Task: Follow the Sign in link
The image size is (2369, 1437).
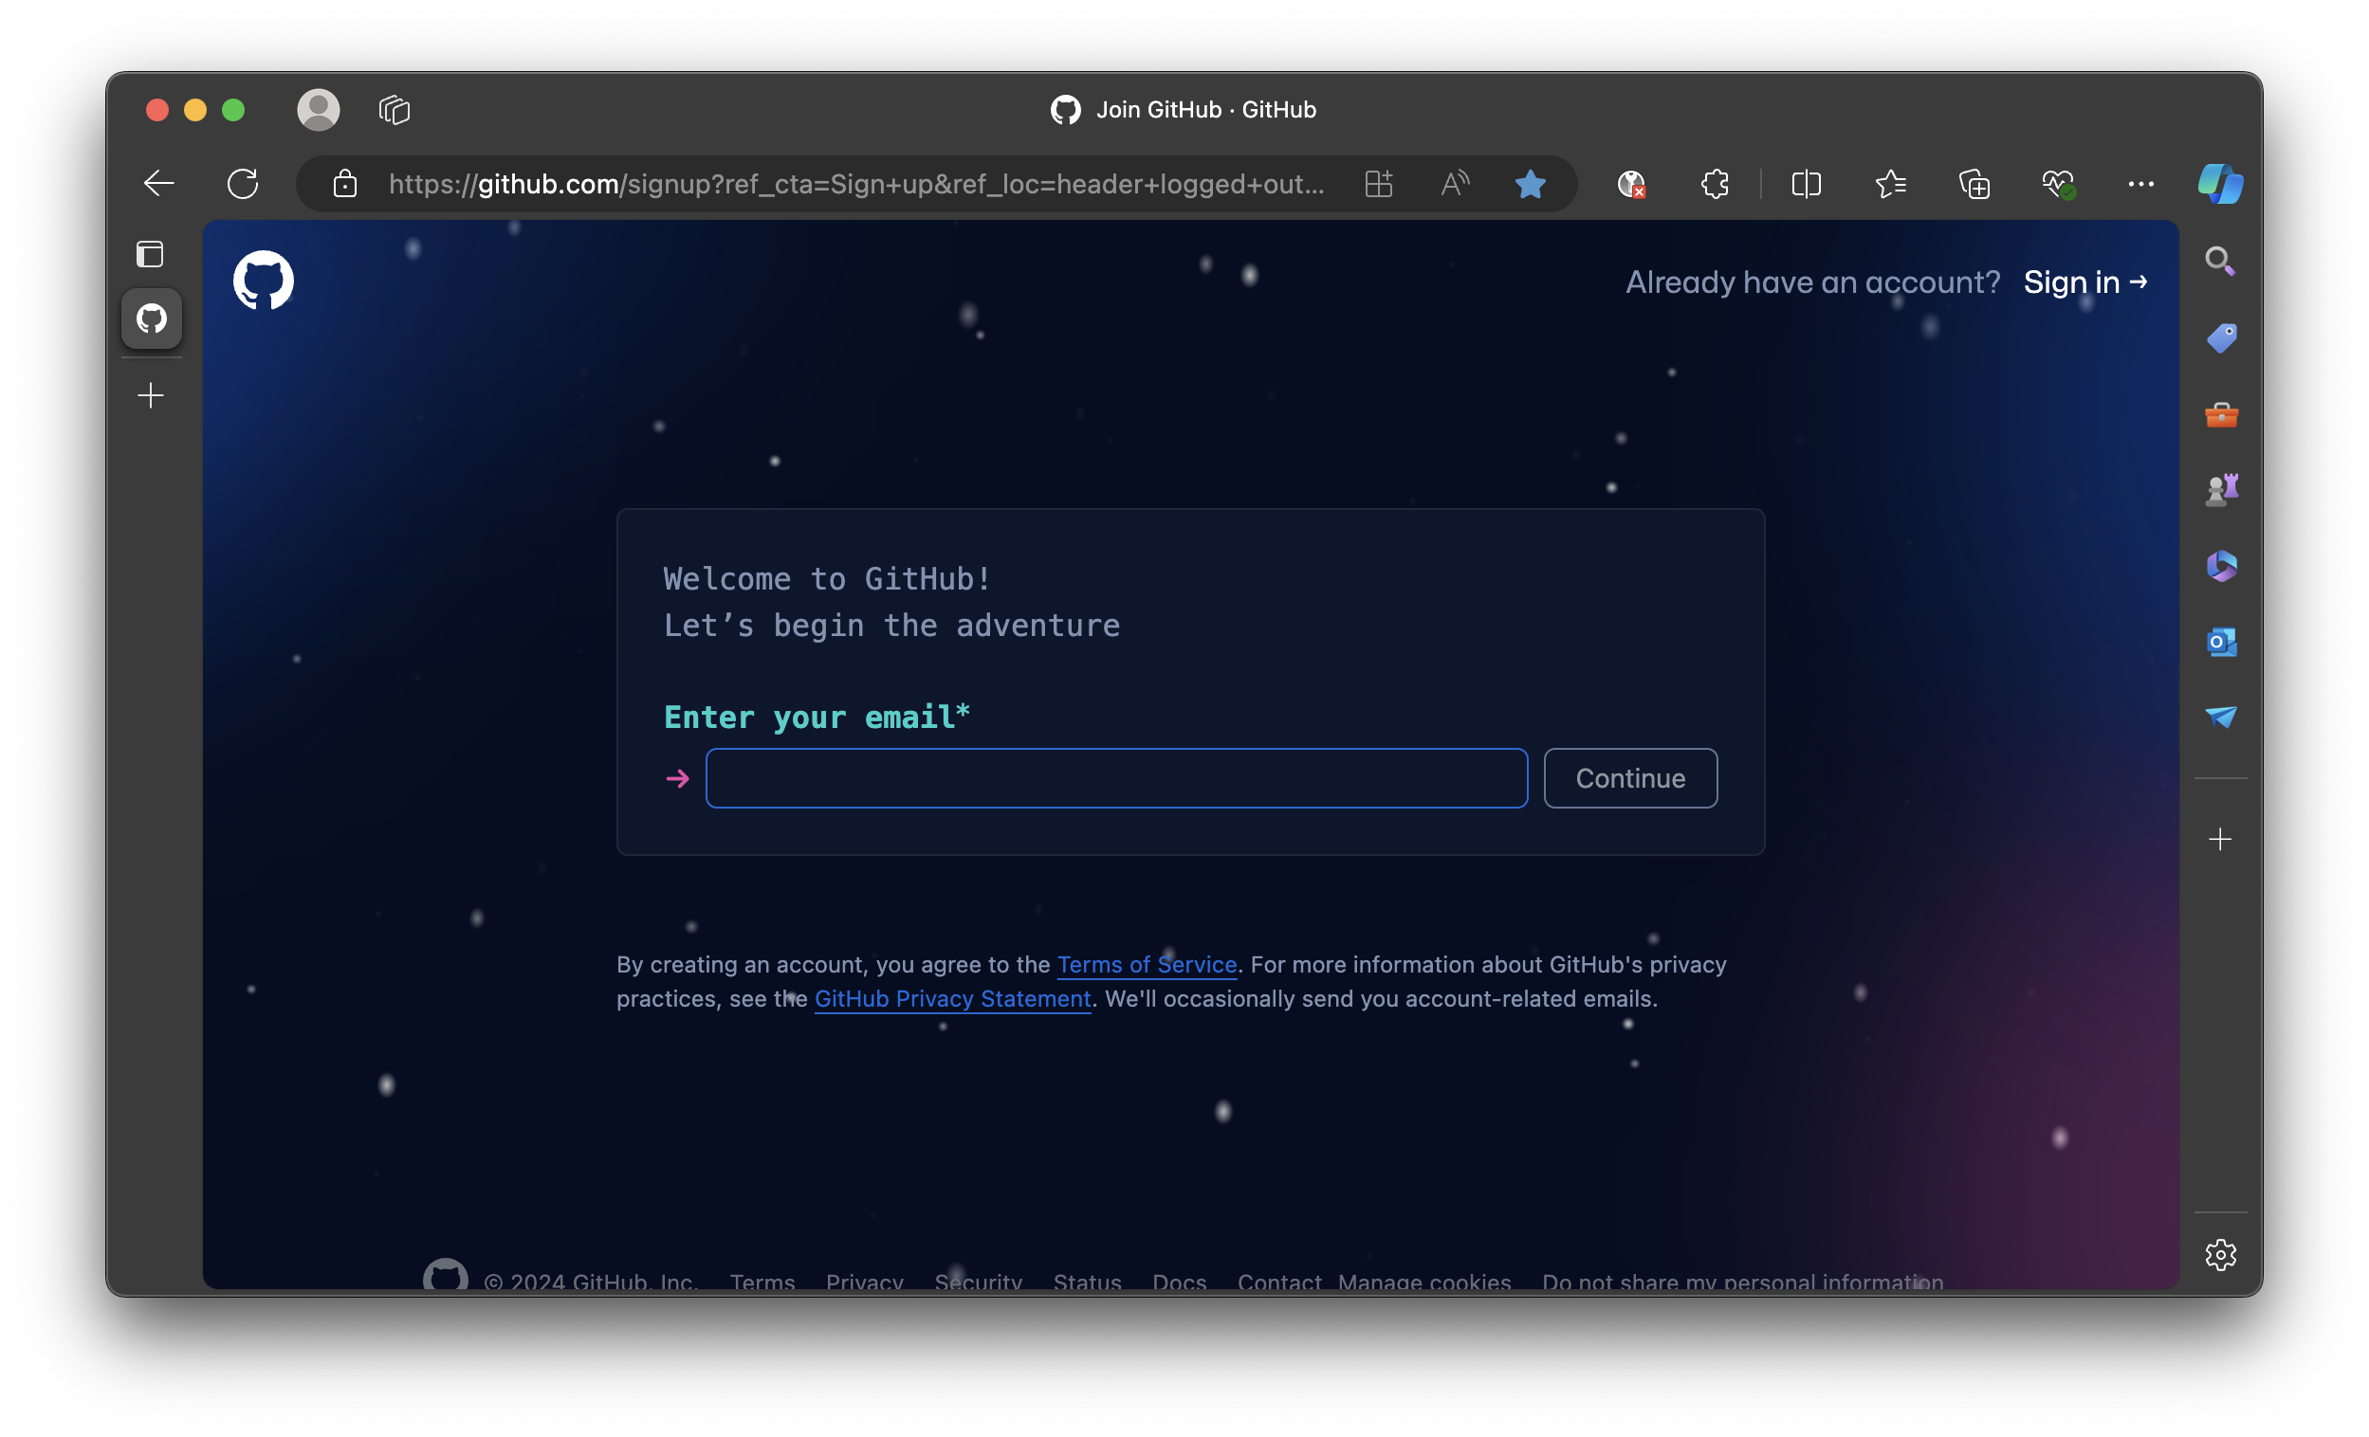Action: 2084,282
